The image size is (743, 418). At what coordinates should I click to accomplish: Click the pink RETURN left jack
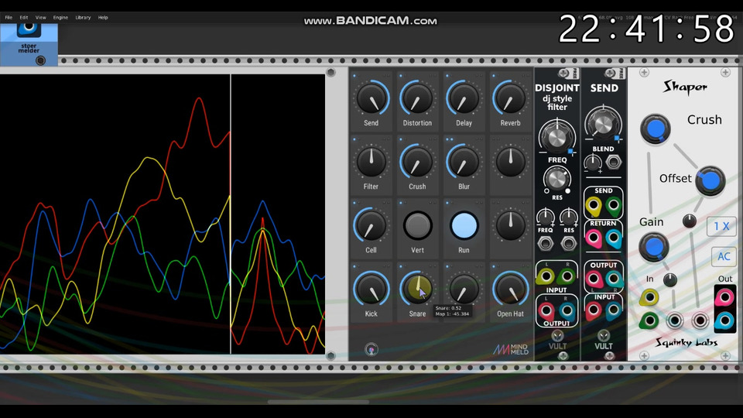tap(593, 238)
